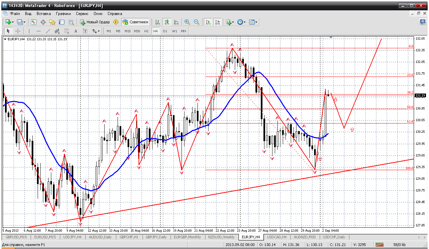Set timeframe to M15
Screen dimensions: 429x249
[x=128, y=31]
